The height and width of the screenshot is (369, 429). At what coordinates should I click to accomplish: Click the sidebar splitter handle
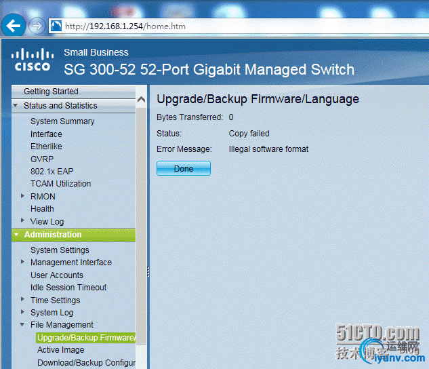pyautogui.click(x=148, y=271)
